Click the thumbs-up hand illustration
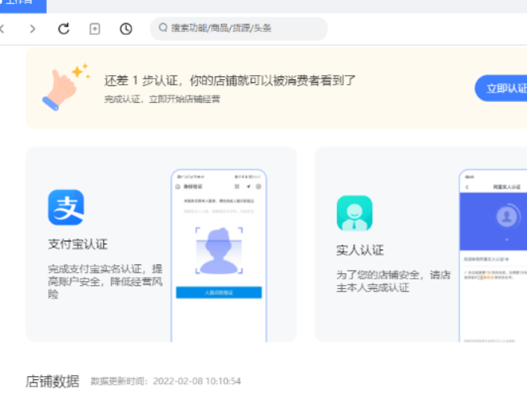527x395 pixels. (x=67, y=87)
